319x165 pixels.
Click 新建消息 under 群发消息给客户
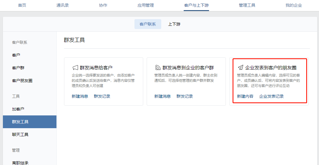[x=80, y=96]
